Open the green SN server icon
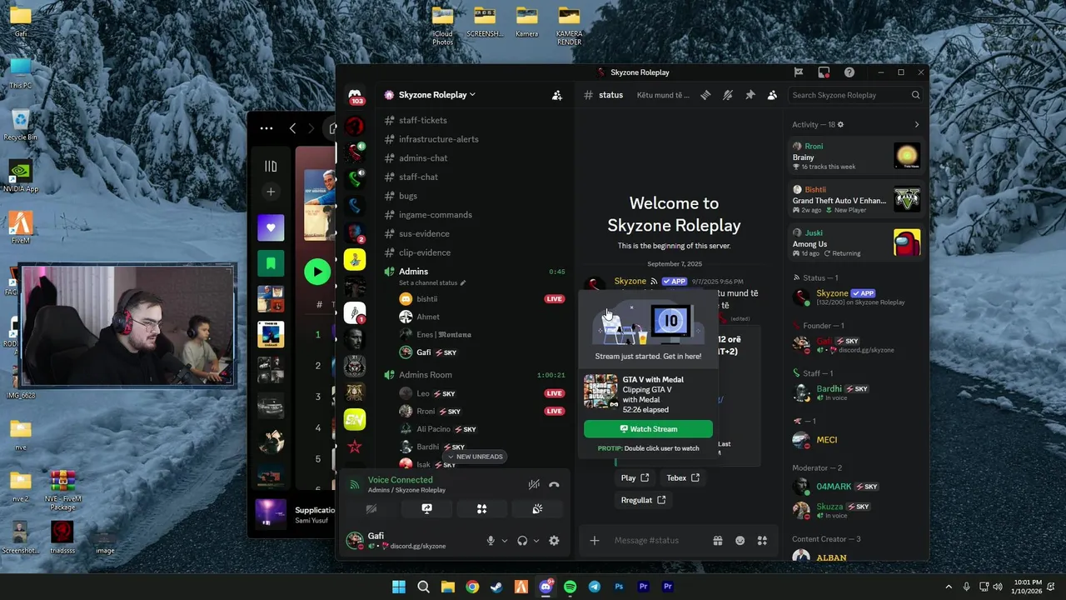 tap(355, 419)
